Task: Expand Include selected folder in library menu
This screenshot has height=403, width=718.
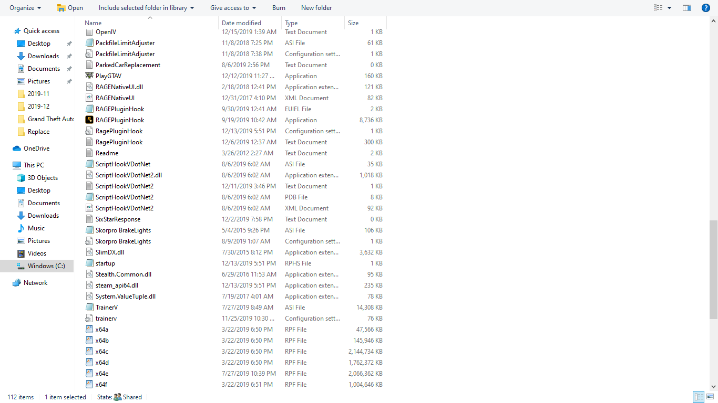Action: coord(146,8)
